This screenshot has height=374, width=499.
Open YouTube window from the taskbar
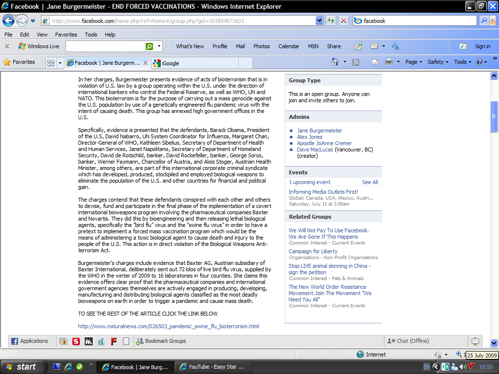tap(211, 367)
